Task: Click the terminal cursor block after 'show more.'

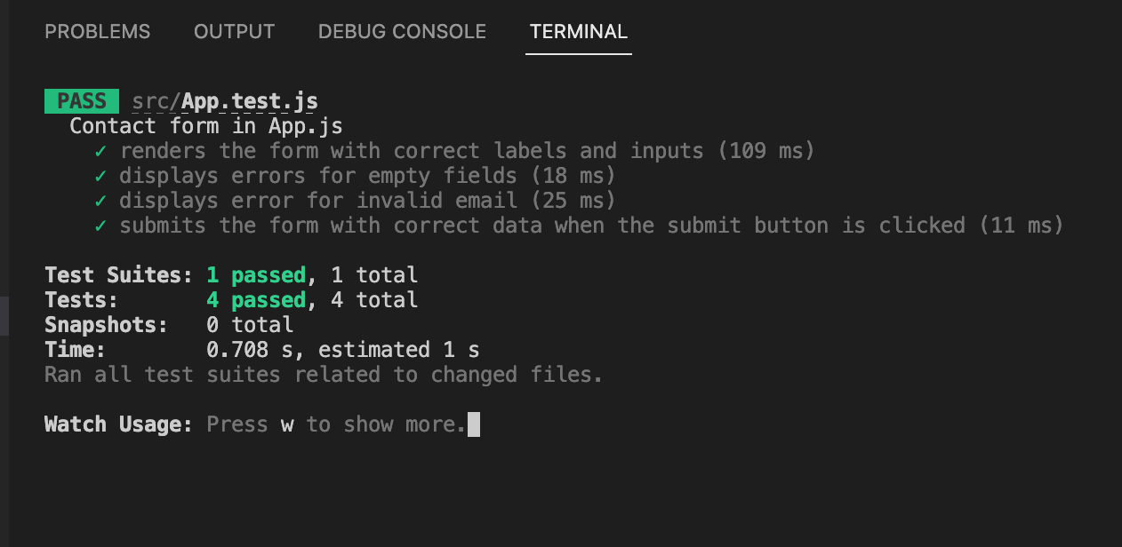Action: point(473,424)
